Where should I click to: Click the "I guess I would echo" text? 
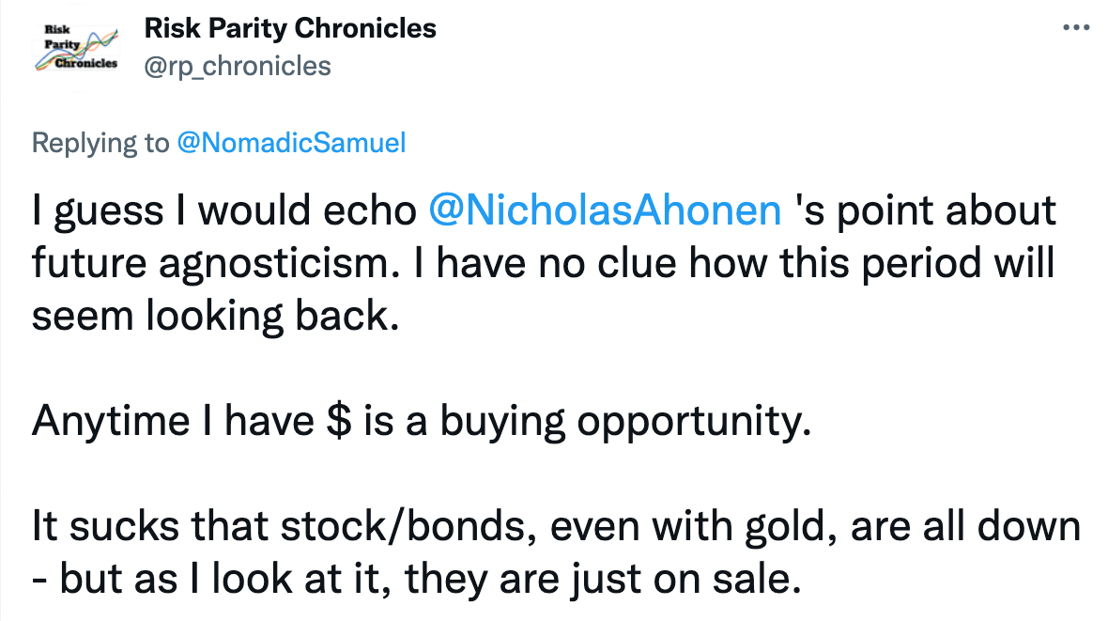[224, 210]
